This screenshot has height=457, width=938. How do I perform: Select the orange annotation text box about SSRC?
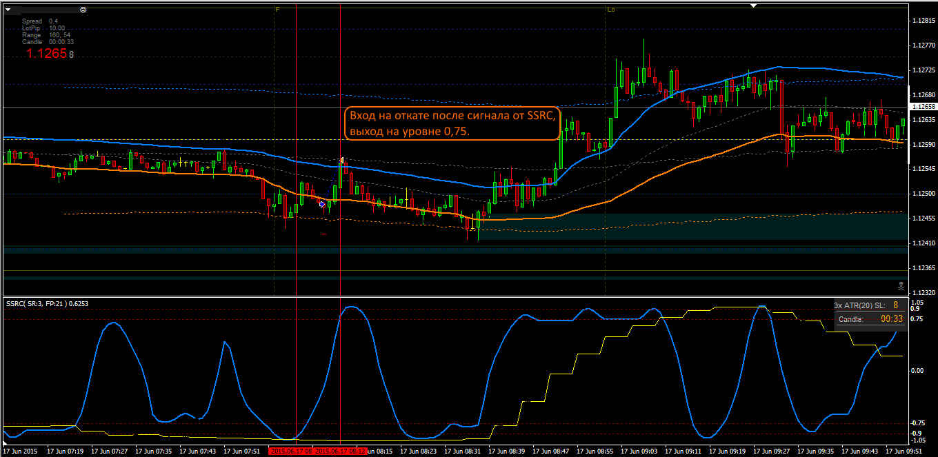[x=454, y=123]
